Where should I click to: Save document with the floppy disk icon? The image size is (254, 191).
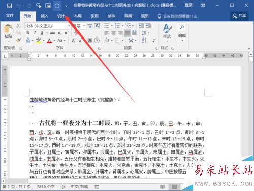coord(9,6)
